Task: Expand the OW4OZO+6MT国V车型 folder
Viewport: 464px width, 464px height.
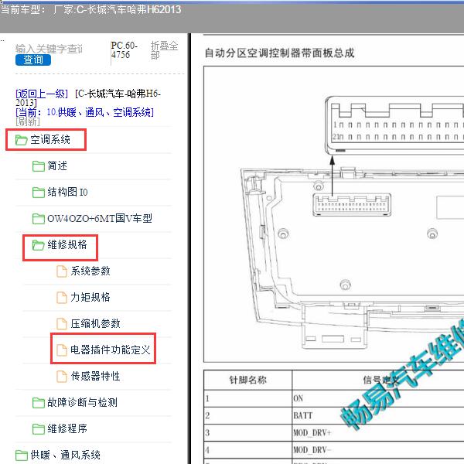Action: (100, 218)
